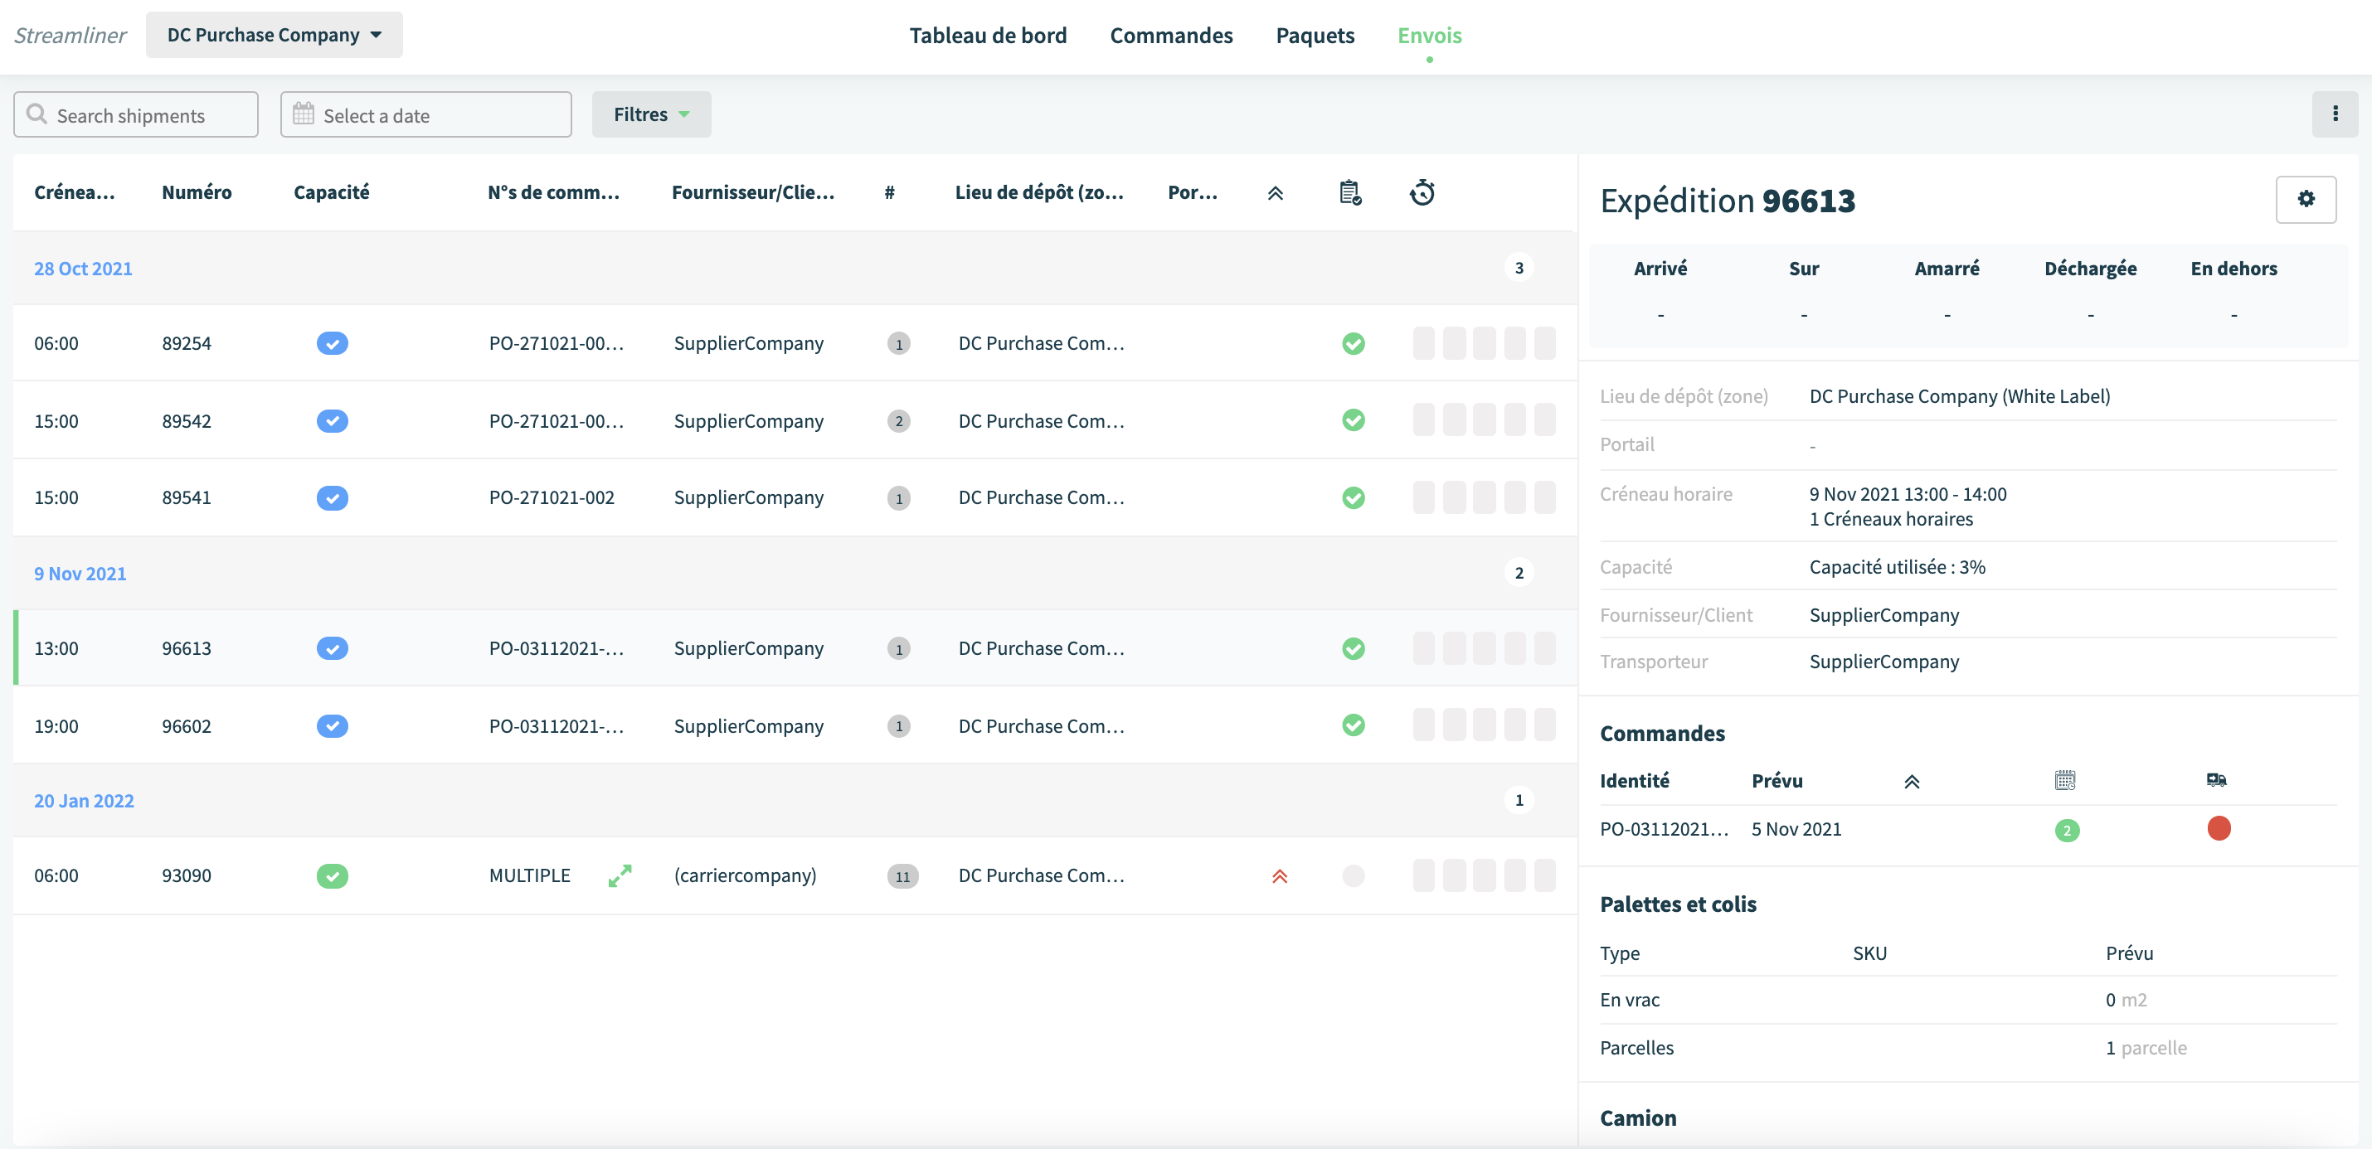Click the N°s de commande column header
This screenshot has height=1149, width=2372.
point(552,191)
